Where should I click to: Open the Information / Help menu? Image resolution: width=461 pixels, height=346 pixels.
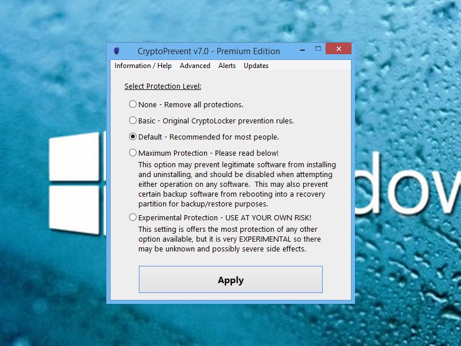coord(143,66)
